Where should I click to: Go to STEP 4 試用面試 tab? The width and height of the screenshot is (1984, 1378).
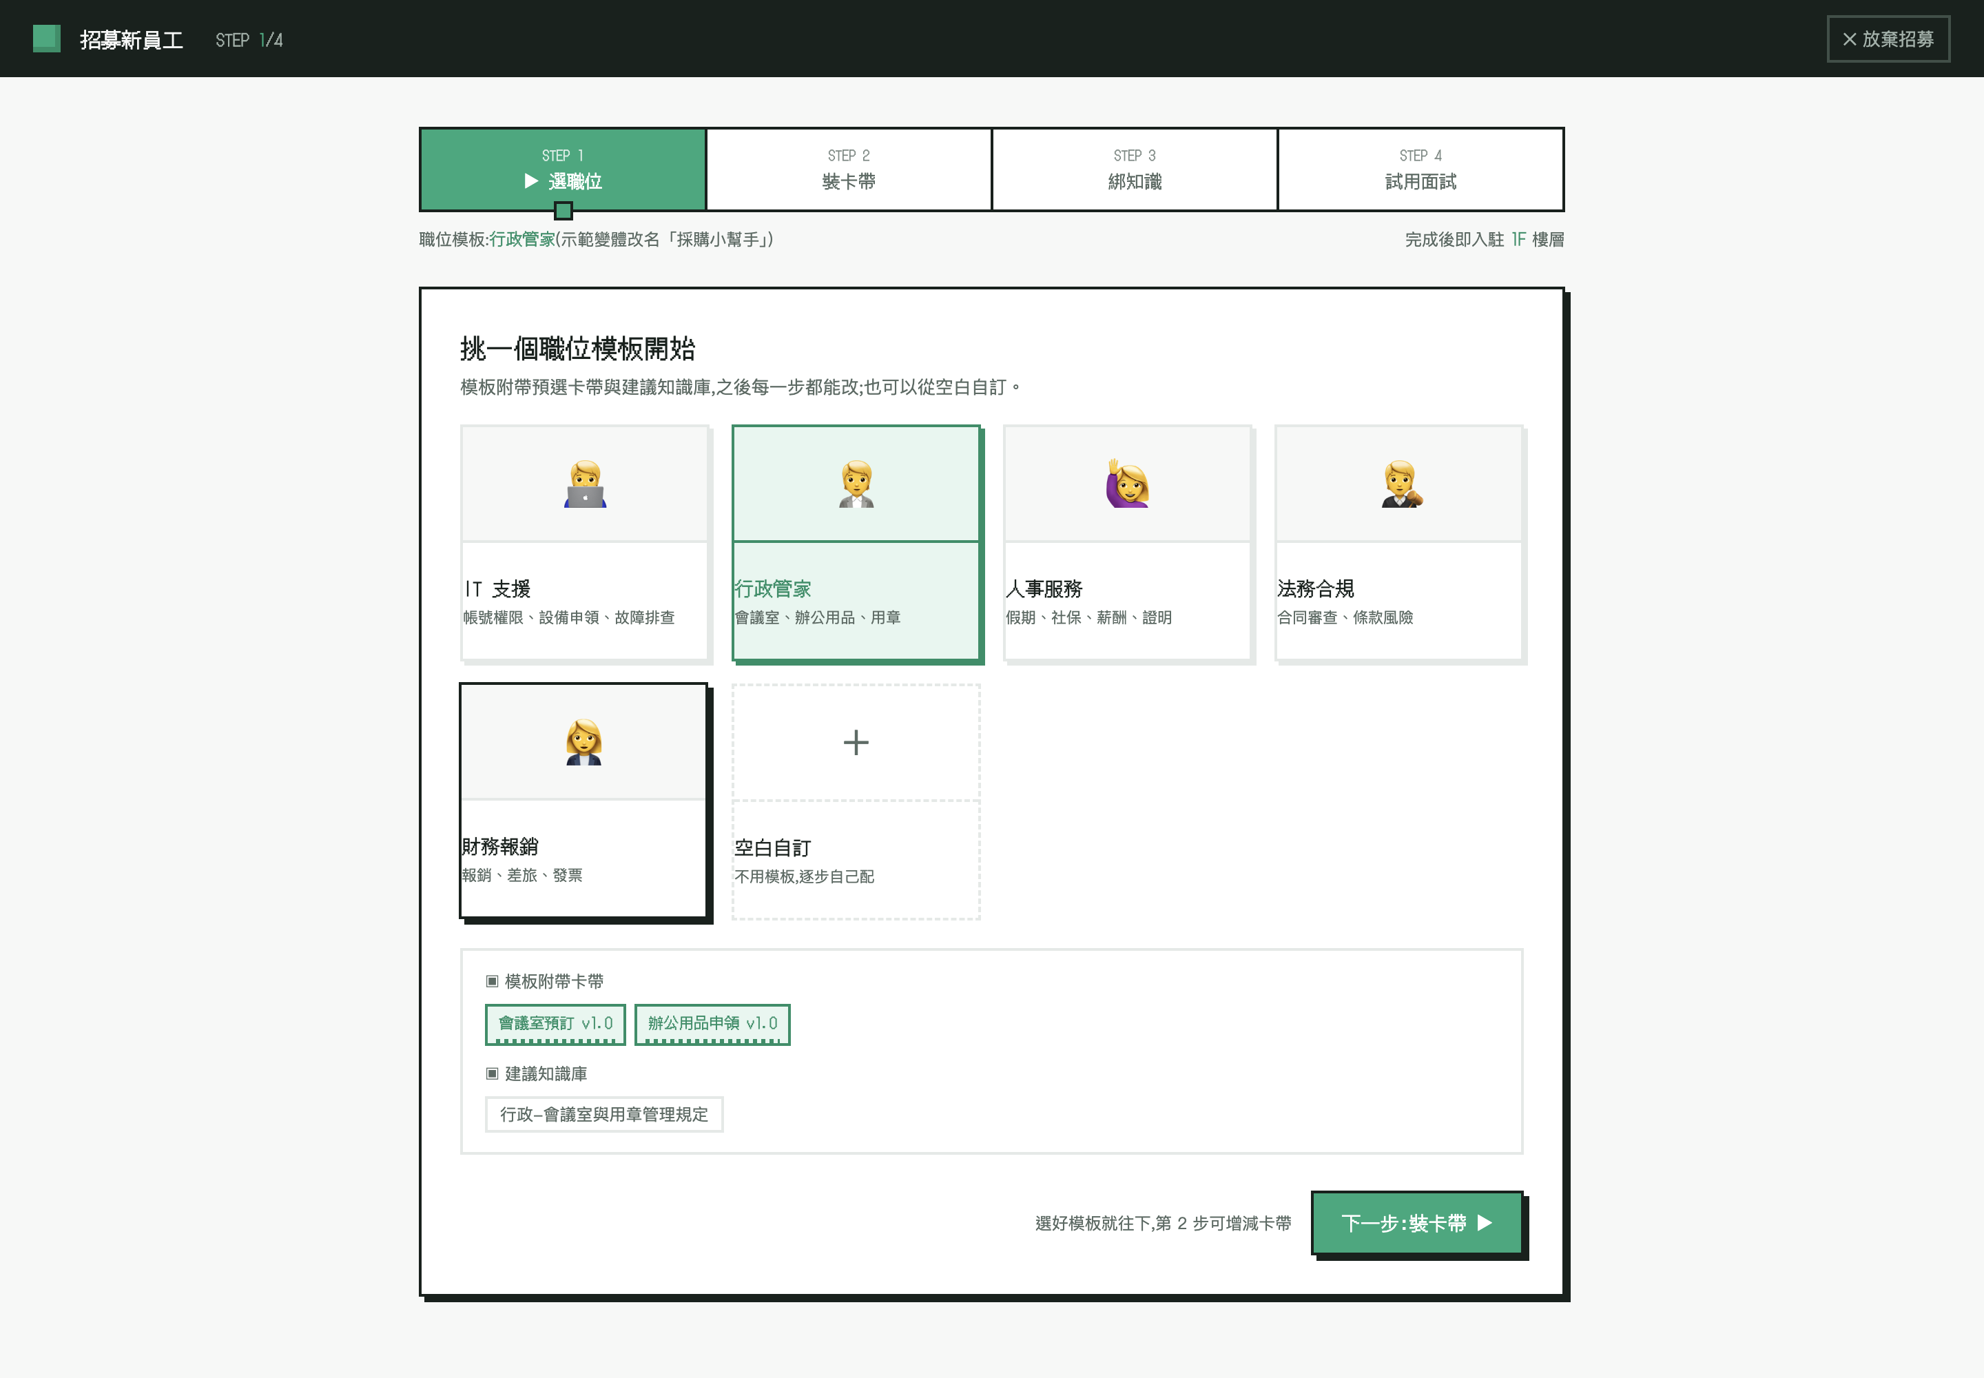click(x=1420, y=169)
